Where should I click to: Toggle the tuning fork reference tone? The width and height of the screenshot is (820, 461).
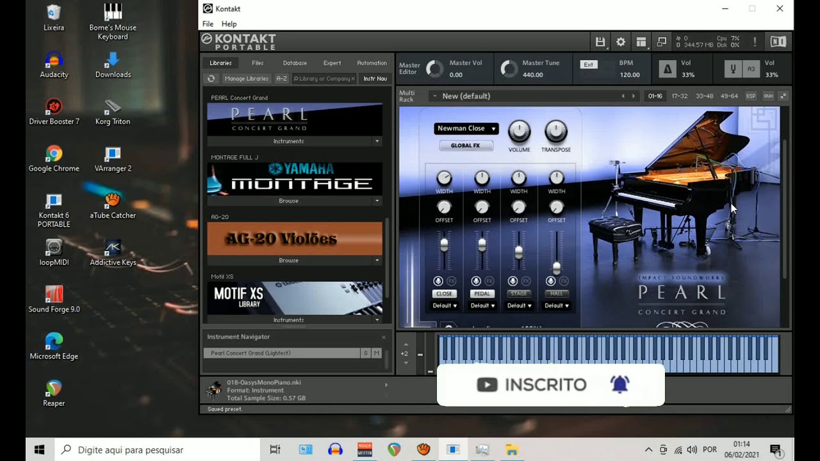[733, 69]
